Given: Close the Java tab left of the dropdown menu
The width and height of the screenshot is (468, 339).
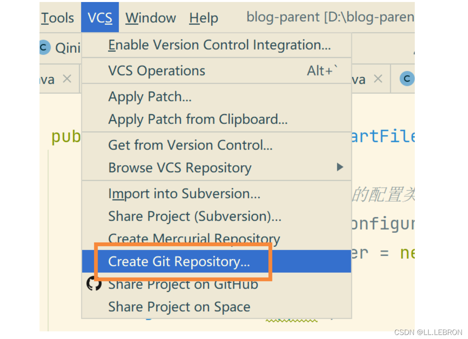Looking at the screenshot, I should coord(67,79).
